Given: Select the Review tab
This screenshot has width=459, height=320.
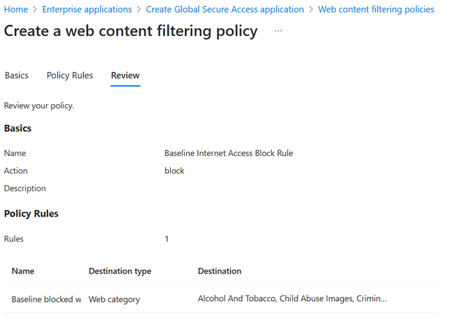Looking at the screenshot, I should point(125,75).
